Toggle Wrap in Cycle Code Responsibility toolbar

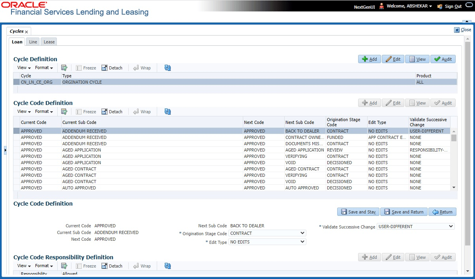(x=142, y=266)
